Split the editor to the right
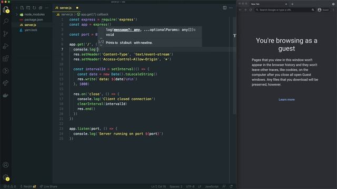This screenshot has width=337, height=189. [x=225, y=8]
